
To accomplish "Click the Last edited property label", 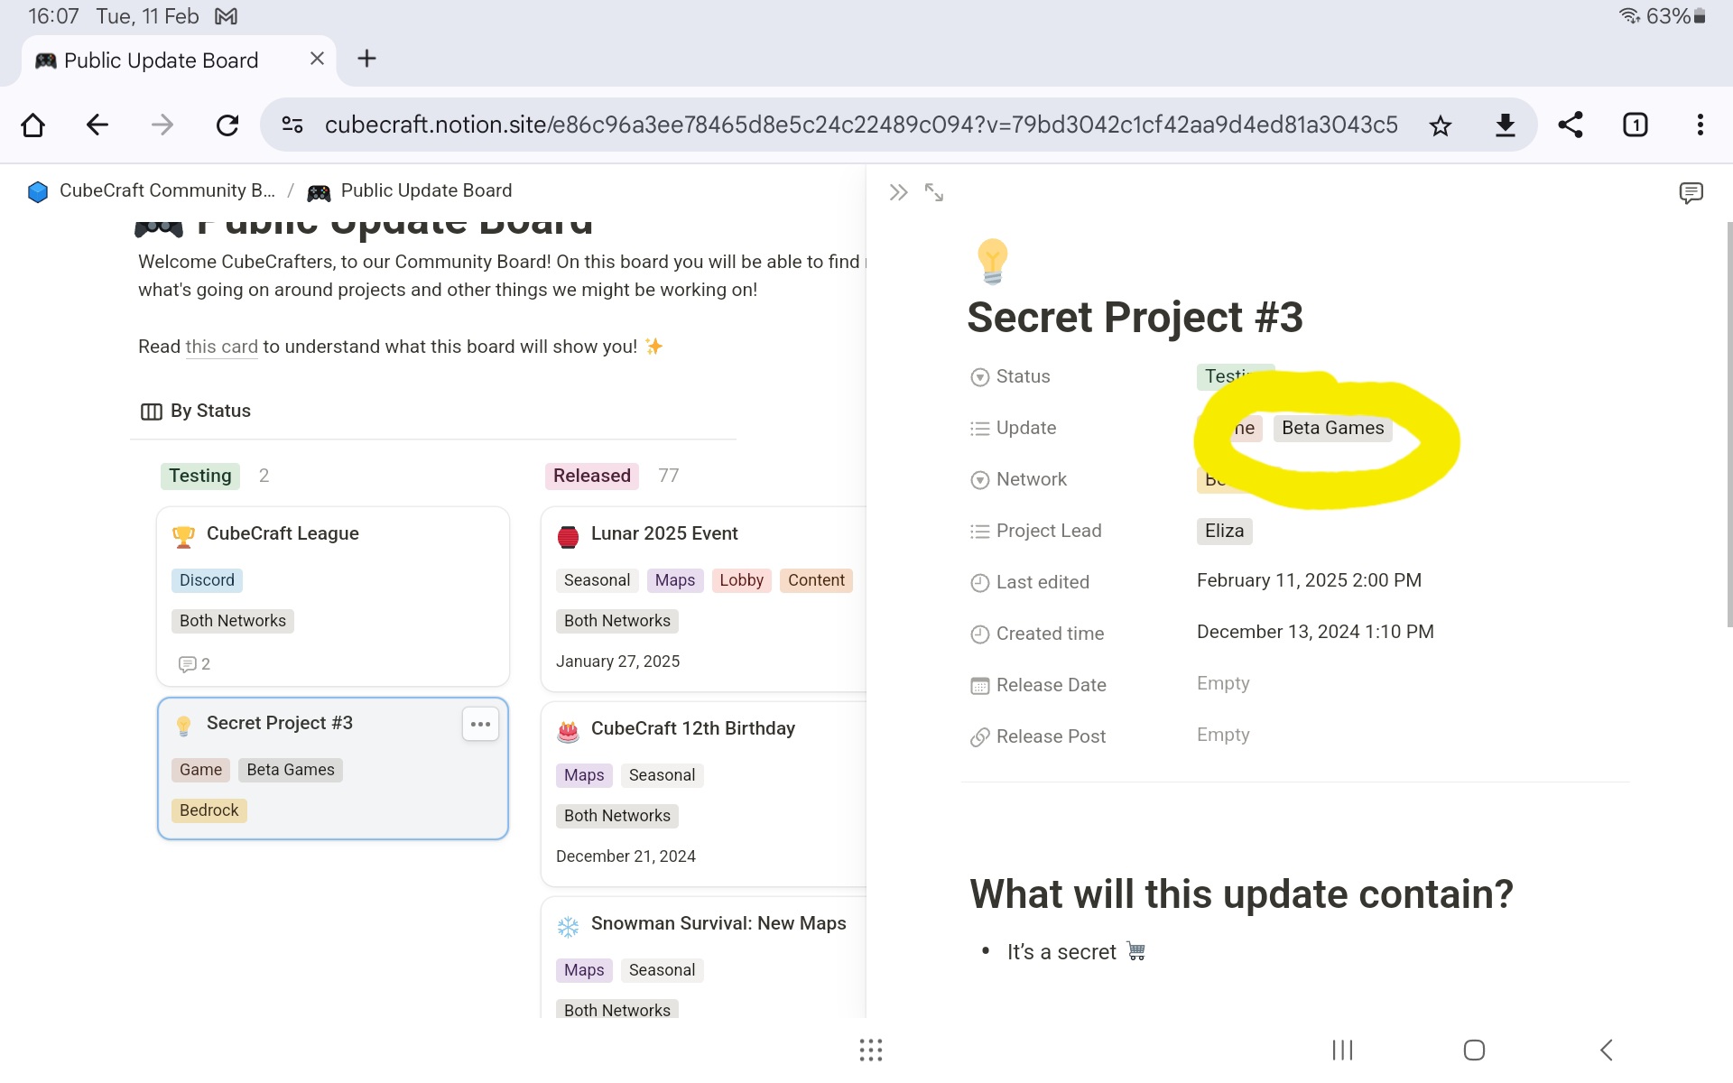I will point(1030,582).
